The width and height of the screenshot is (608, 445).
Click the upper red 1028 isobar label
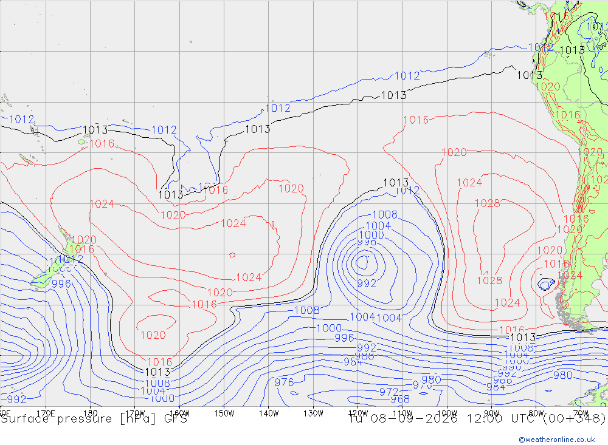[488, 203]
